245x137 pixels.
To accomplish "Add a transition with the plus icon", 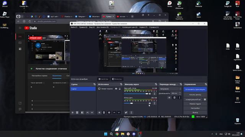I will (169, 97).
